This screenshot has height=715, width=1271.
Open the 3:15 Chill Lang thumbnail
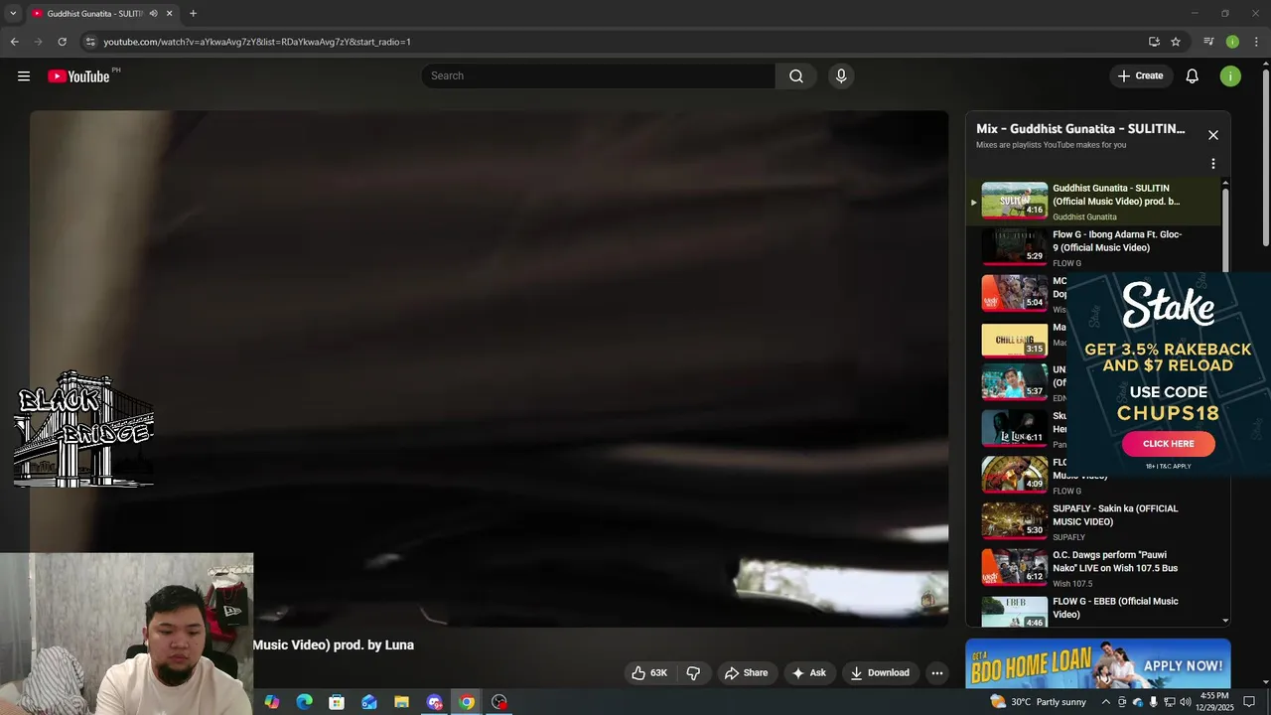coord(1014,340)
